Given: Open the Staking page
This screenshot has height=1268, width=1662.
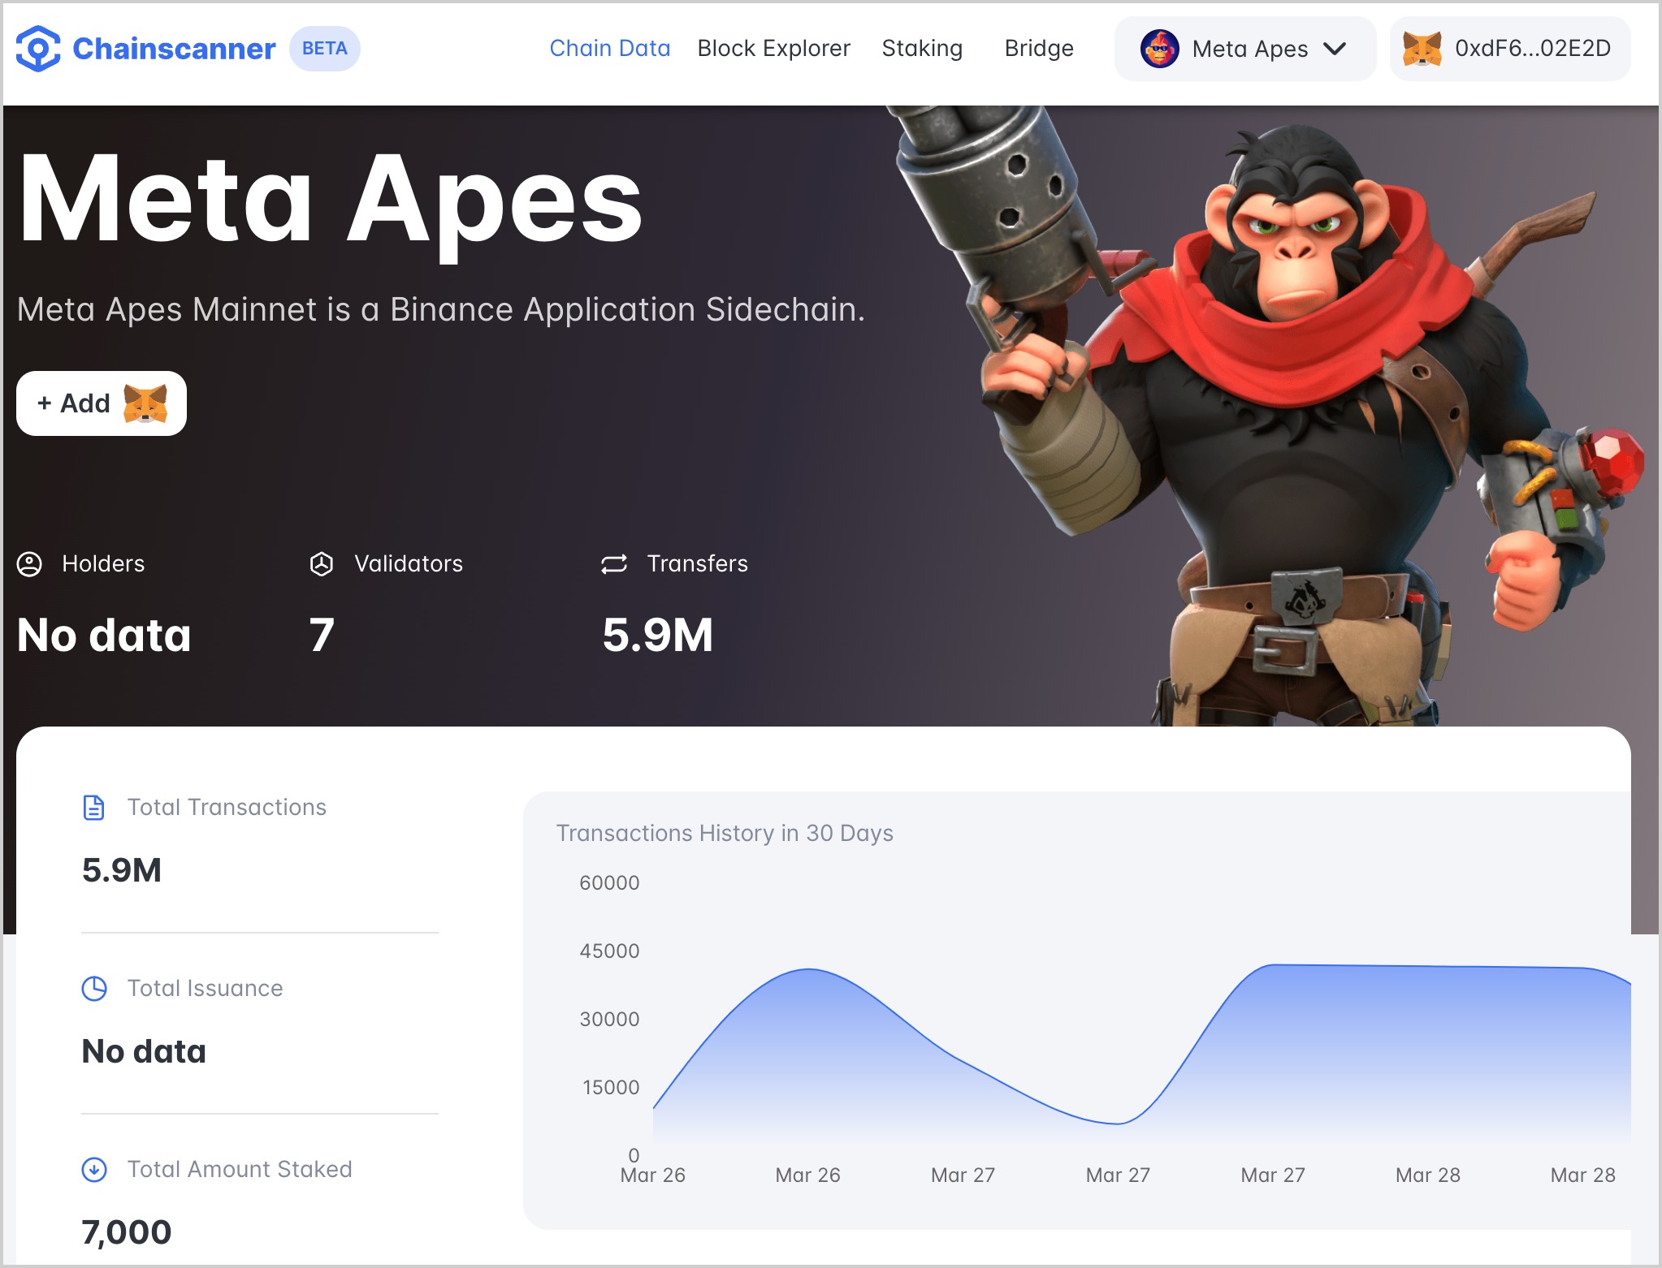Looking at the screenshot, I should 922,49.
